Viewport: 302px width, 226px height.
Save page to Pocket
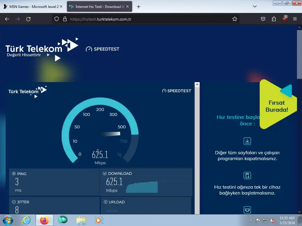click(263, 19)
